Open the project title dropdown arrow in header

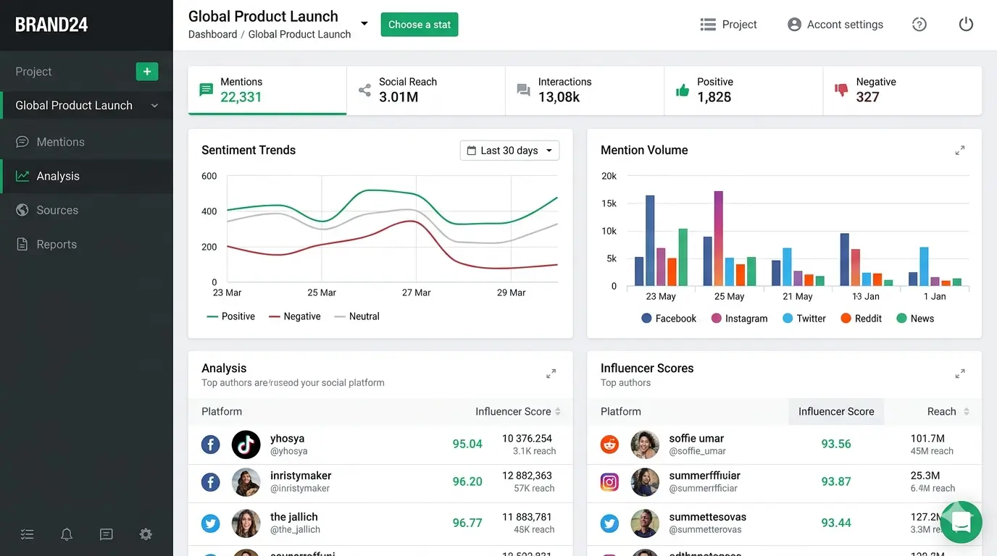(364, 24)
